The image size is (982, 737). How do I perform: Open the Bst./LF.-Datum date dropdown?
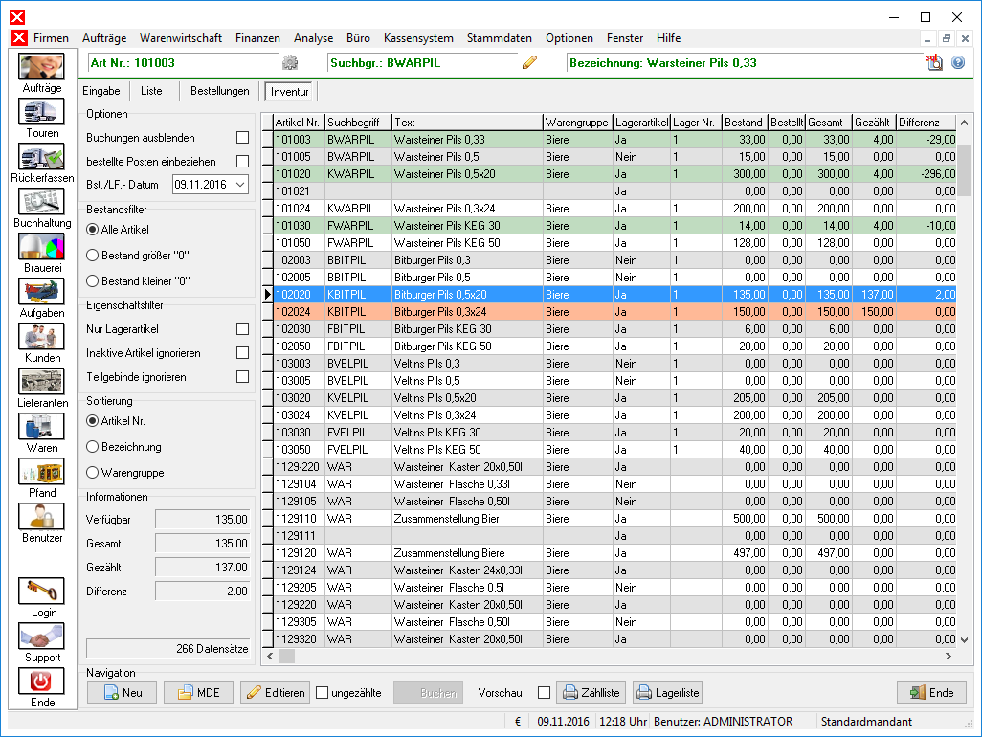(x=239, y=185)
